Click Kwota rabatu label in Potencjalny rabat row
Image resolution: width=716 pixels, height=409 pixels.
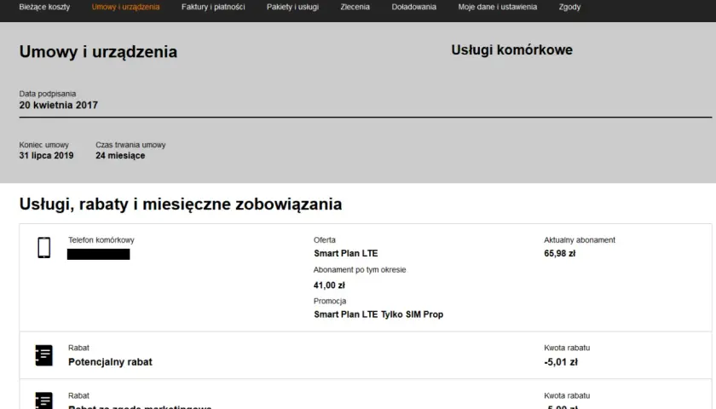(x=567, y=348)
